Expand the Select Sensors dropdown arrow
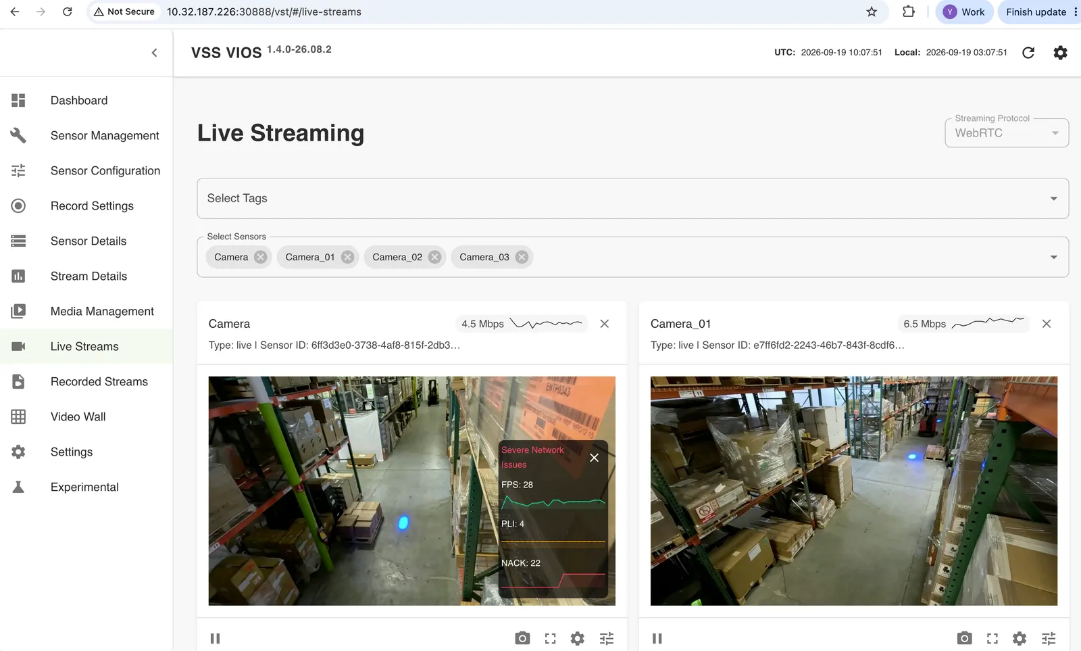The height and width of the screenshot is (651, 1081). (x=1054, y=257)
